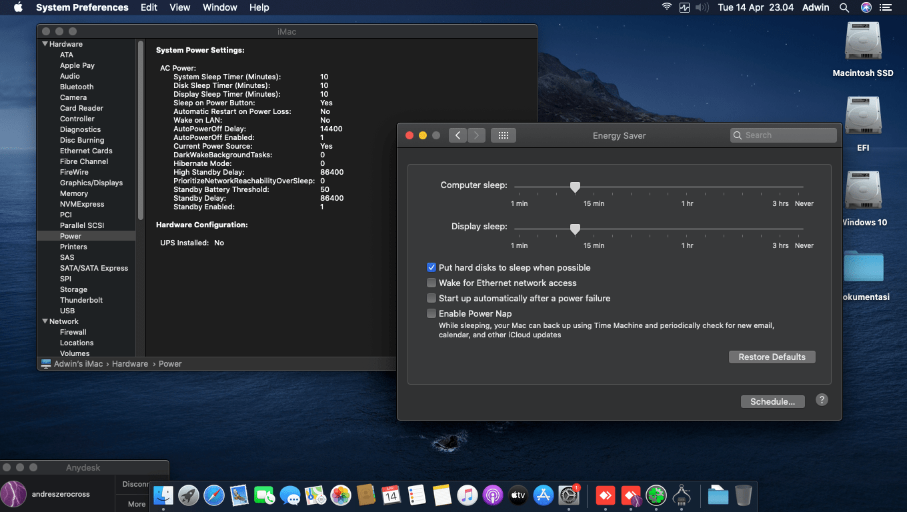Launch Photos from the Dock
Viewport: 907px width, 512px height.
(x=341, y=495)
